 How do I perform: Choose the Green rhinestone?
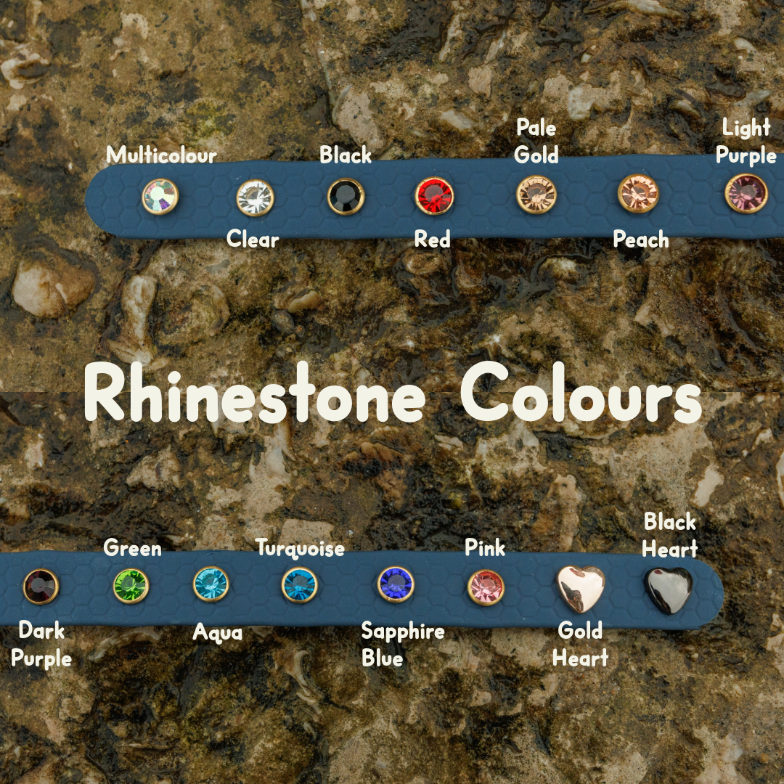(131, 585)
